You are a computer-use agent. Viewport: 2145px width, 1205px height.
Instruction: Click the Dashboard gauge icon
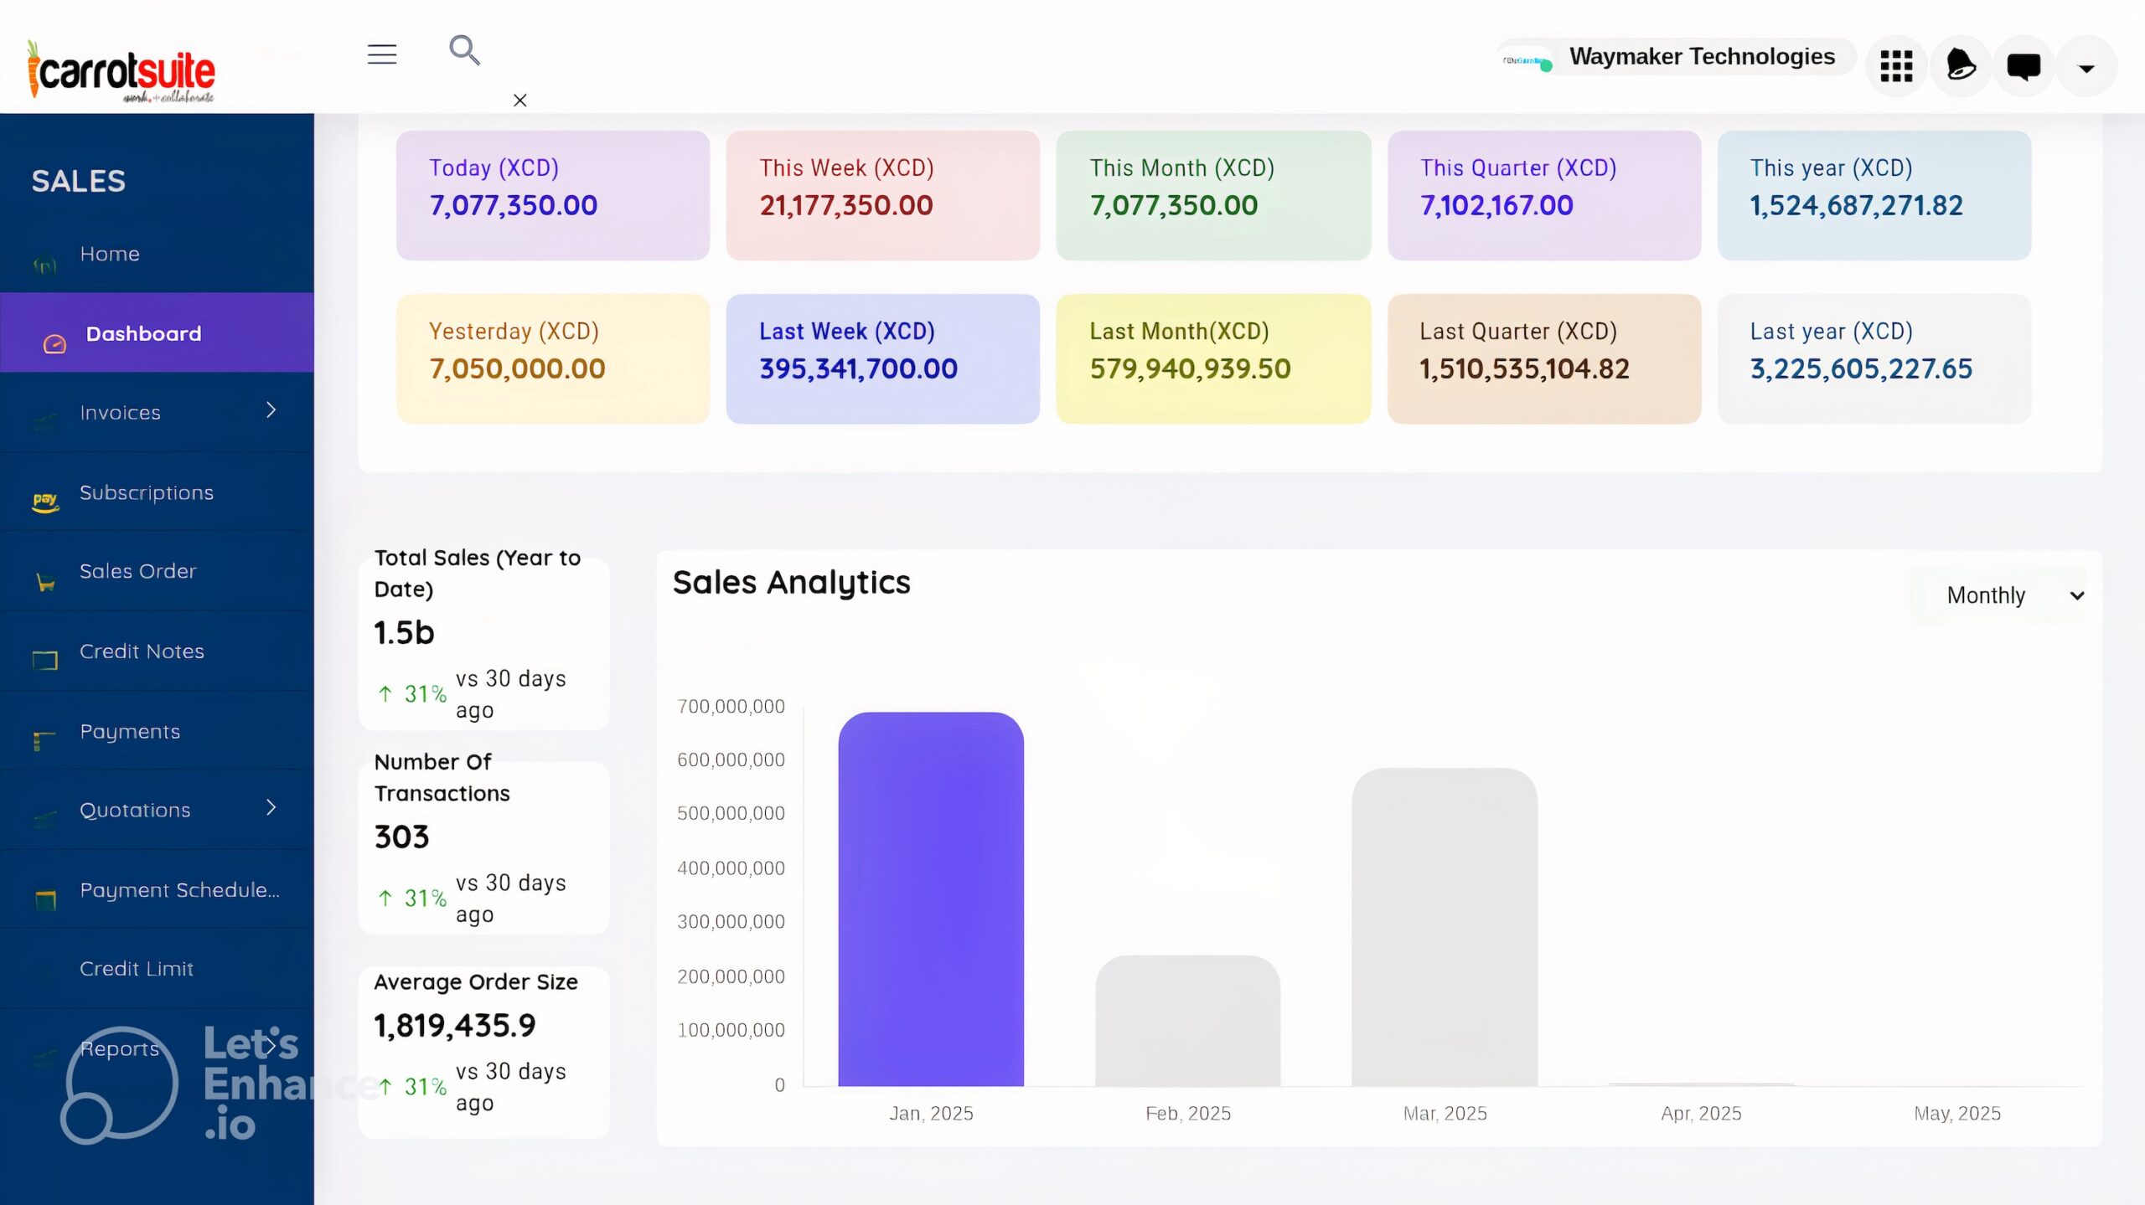click(x=54, y=343)
